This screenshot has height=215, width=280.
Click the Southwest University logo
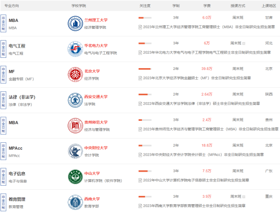[x=75, y=202]
